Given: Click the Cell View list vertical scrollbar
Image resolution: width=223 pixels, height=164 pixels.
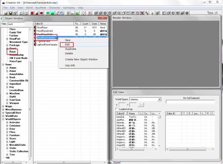Looking at the screenshot, I should [159, 130].
